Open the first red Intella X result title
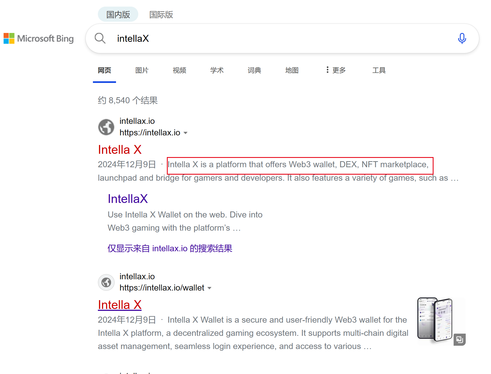 (120, 150)
